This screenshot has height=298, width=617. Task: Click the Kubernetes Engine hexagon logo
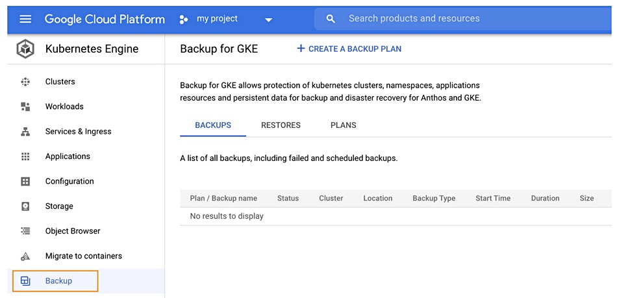[25, 49]
